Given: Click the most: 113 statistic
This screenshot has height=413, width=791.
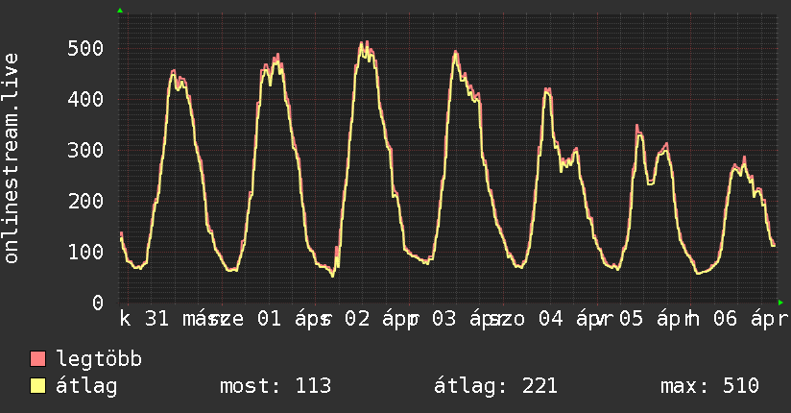Looking at the screenshot, I should [276, 386].
